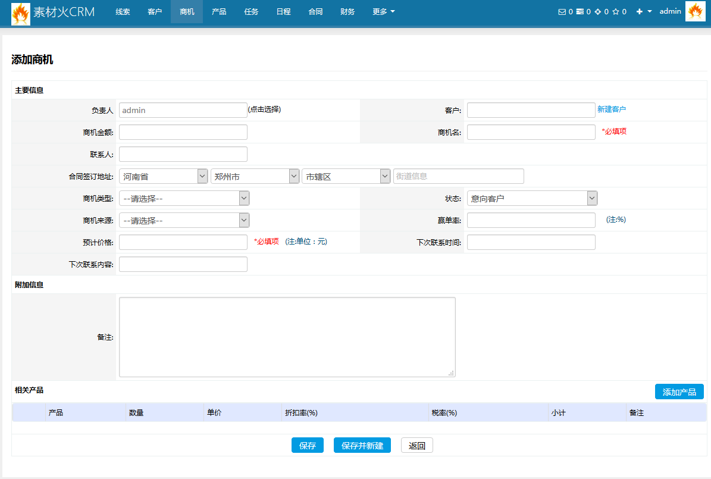711x479 pixels.
Task: Select the 商机 nav item
Action: click(x=187, y=12)
